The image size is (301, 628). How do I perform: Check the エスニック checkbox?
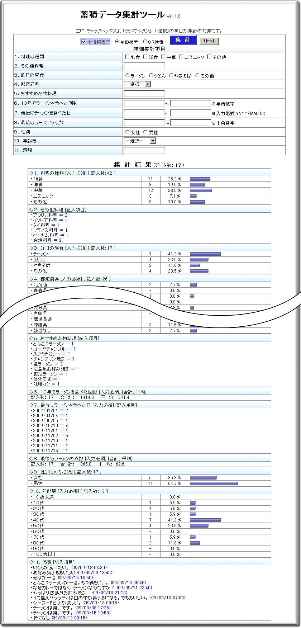click(x=181, y=57)
